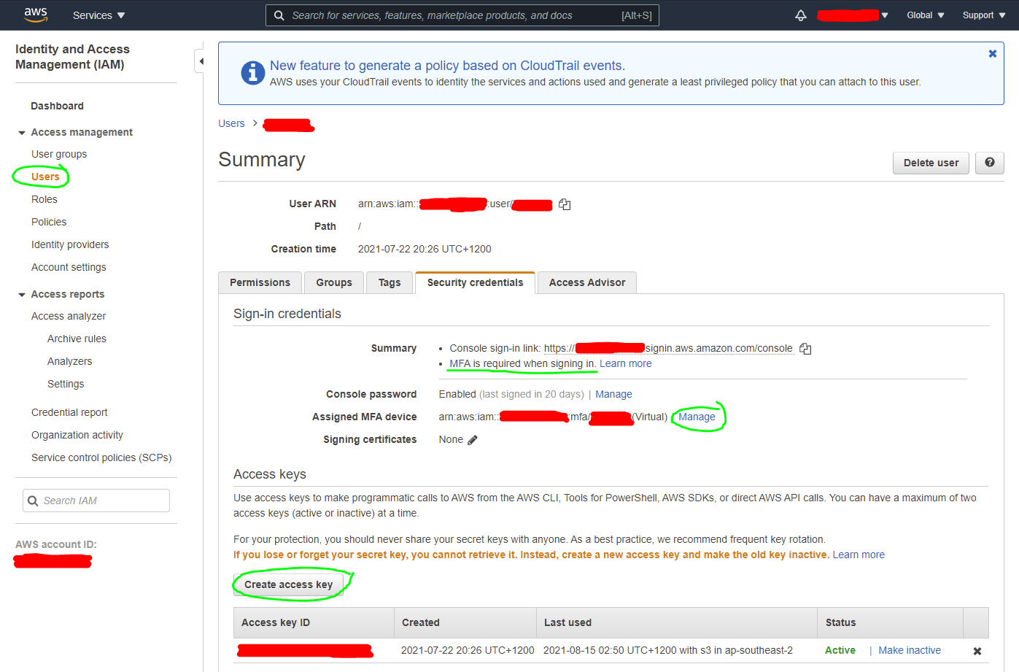Screen dimensions: 1019x672
Task: Click the magnifier icon in Search IAM
Action: pos(33,501)
